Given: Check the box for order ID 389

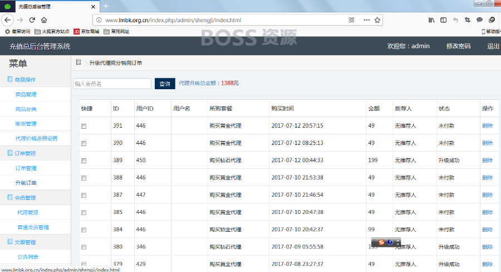Looking at the screenshot, I should (x=83, y=161).
